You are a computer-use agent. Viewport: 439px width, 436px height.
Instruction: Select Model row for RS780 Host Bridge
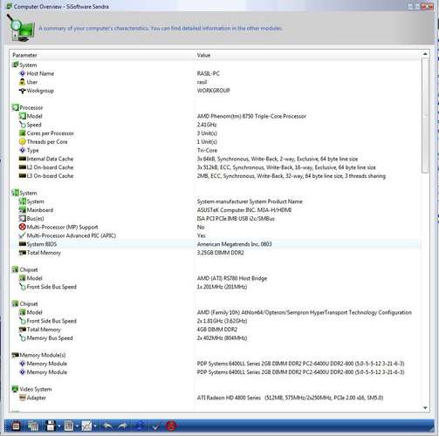click(x=216, y=278)
